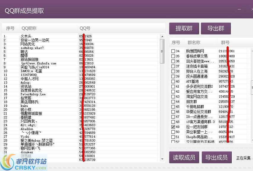Tick the checkbox for group 34 购想团购网
This screenshot has width=253, height=171.
[x=173, y=51]
